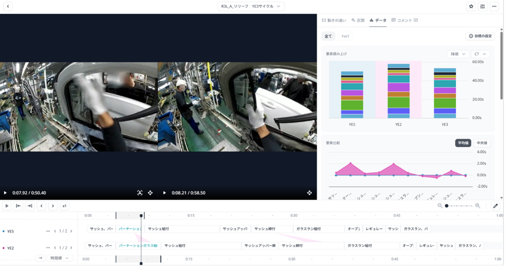Click the pencil edit icon
505x266 pixels.
pos(495,206)
